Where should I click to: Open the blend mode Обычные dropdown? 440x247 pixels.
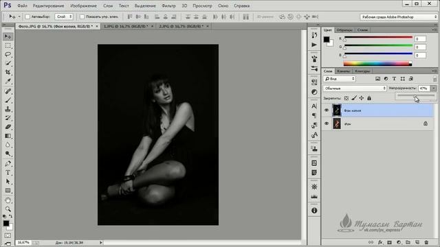355,89
